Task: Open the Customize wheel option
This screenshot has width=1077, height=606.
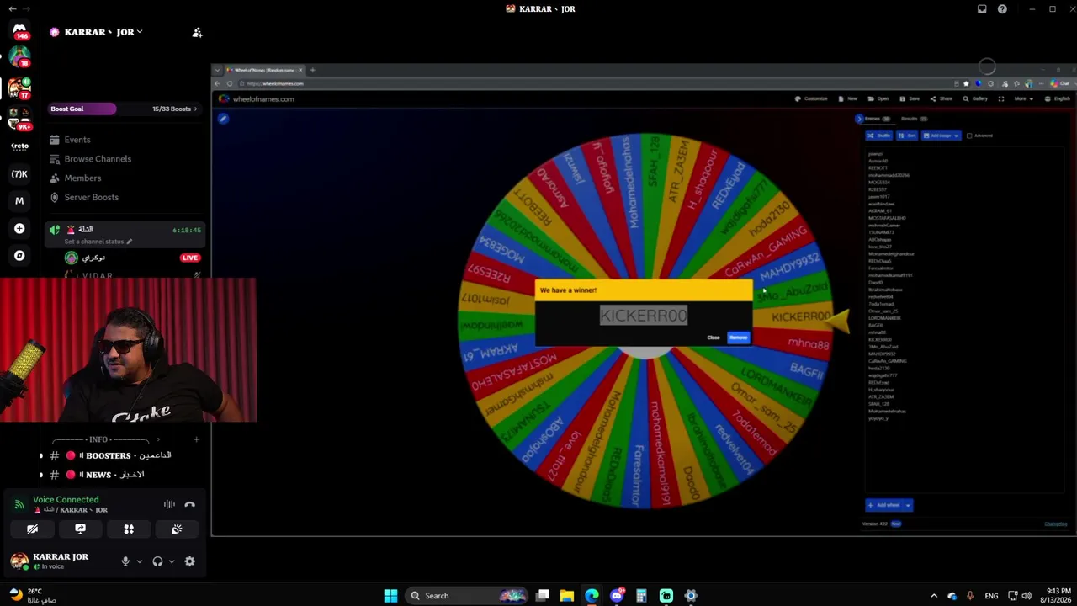Action: (x=812, y=98)
